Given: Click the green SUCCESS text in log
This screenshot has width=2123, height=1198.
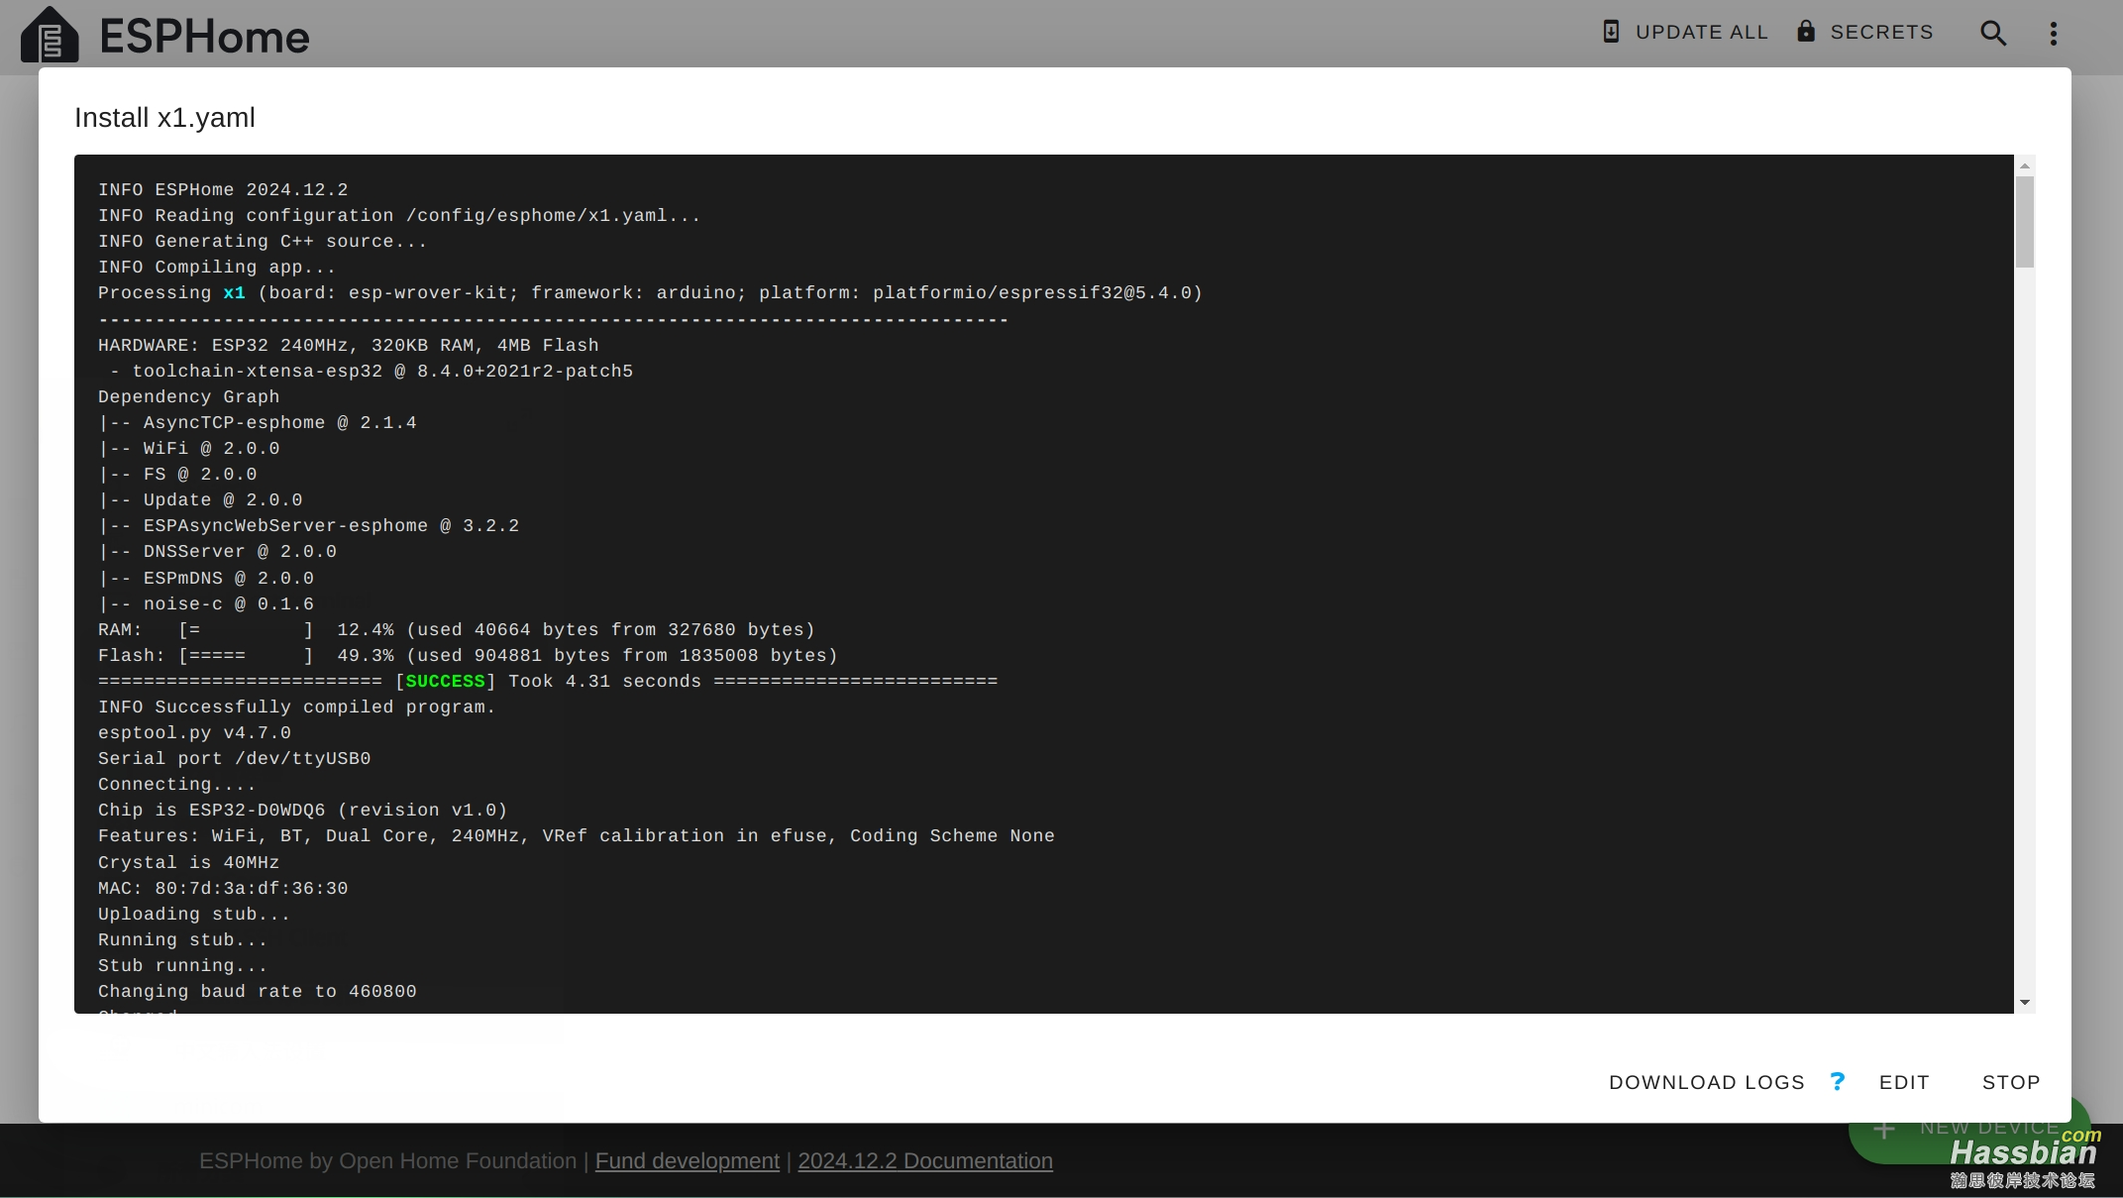Looking at the screenshot, I should click(445, 681).
